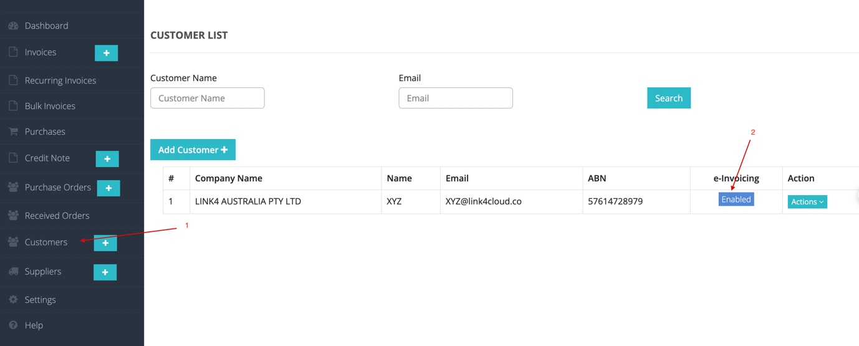859x346 pixels.
Task: Add new customer using sidebar plus icon
Action: (105, 243)
